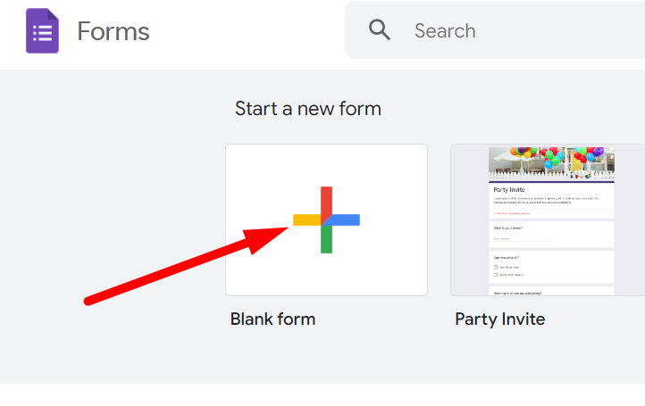The height and width of the screenshot is (406, 645).
Task: Click the "Party Invite" title inside preview
Action: (509, 189)
